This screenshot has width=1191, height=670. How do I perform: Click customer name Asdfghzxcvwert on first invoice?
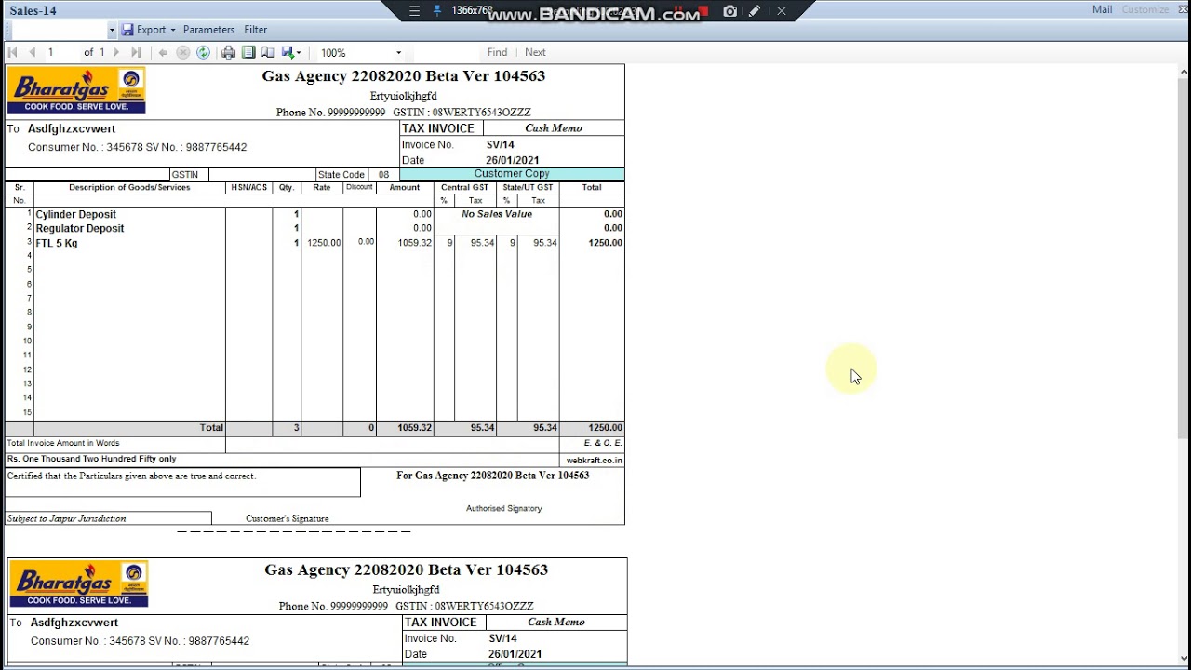72,128
